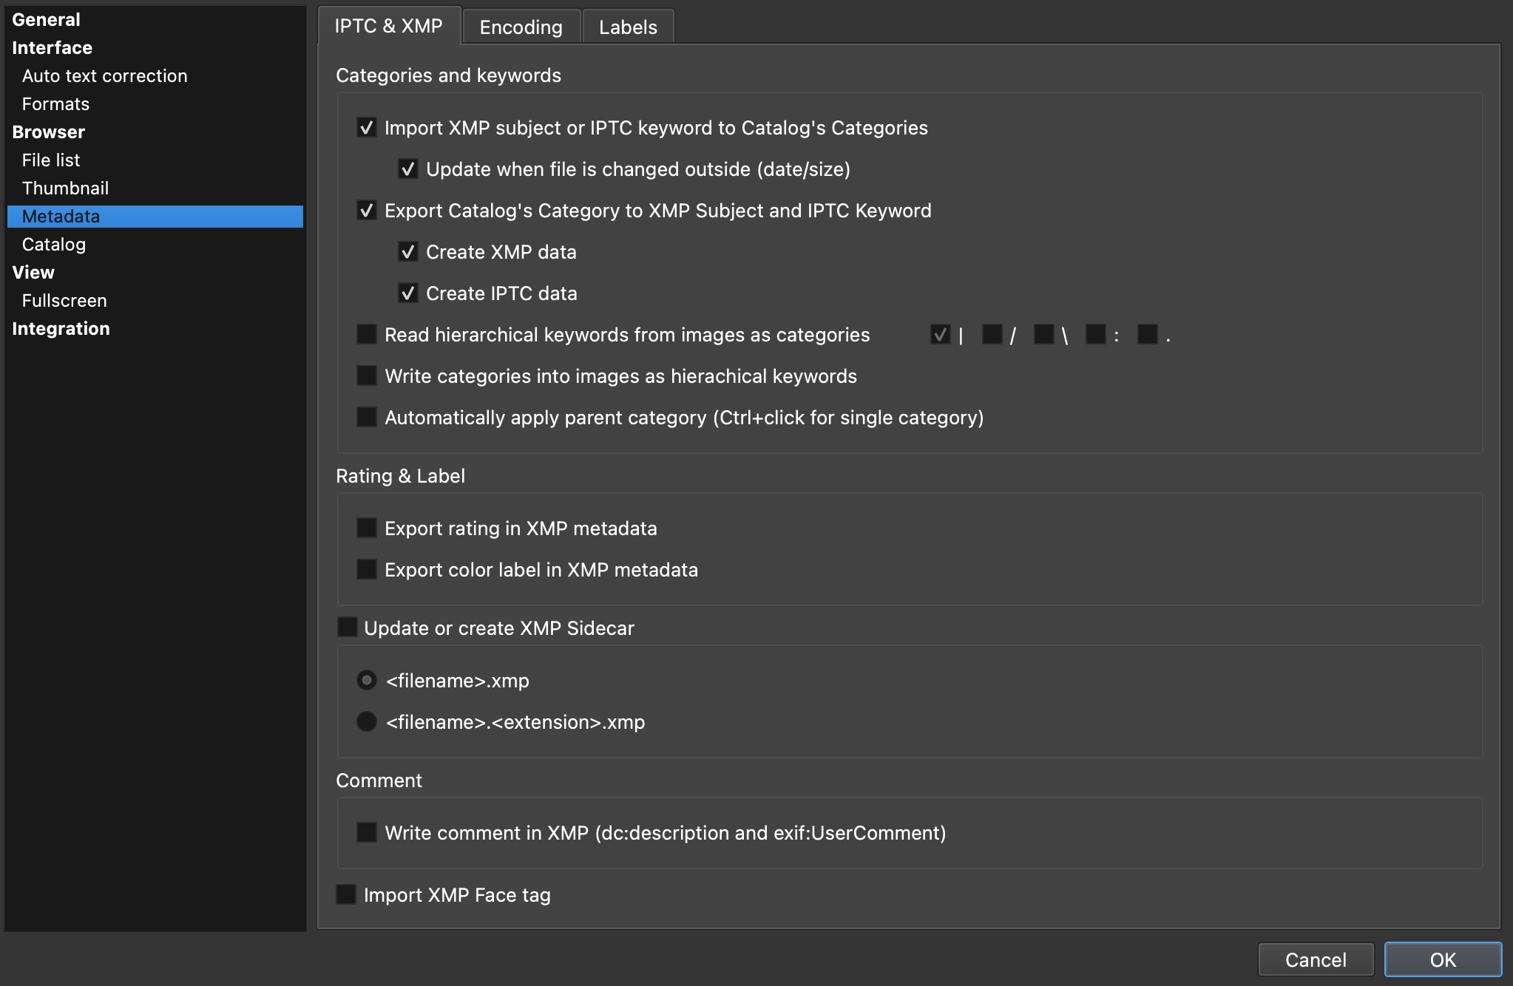Select the IPTC & XMP tab
This screenshot has height=986, width=1513.
388,26
